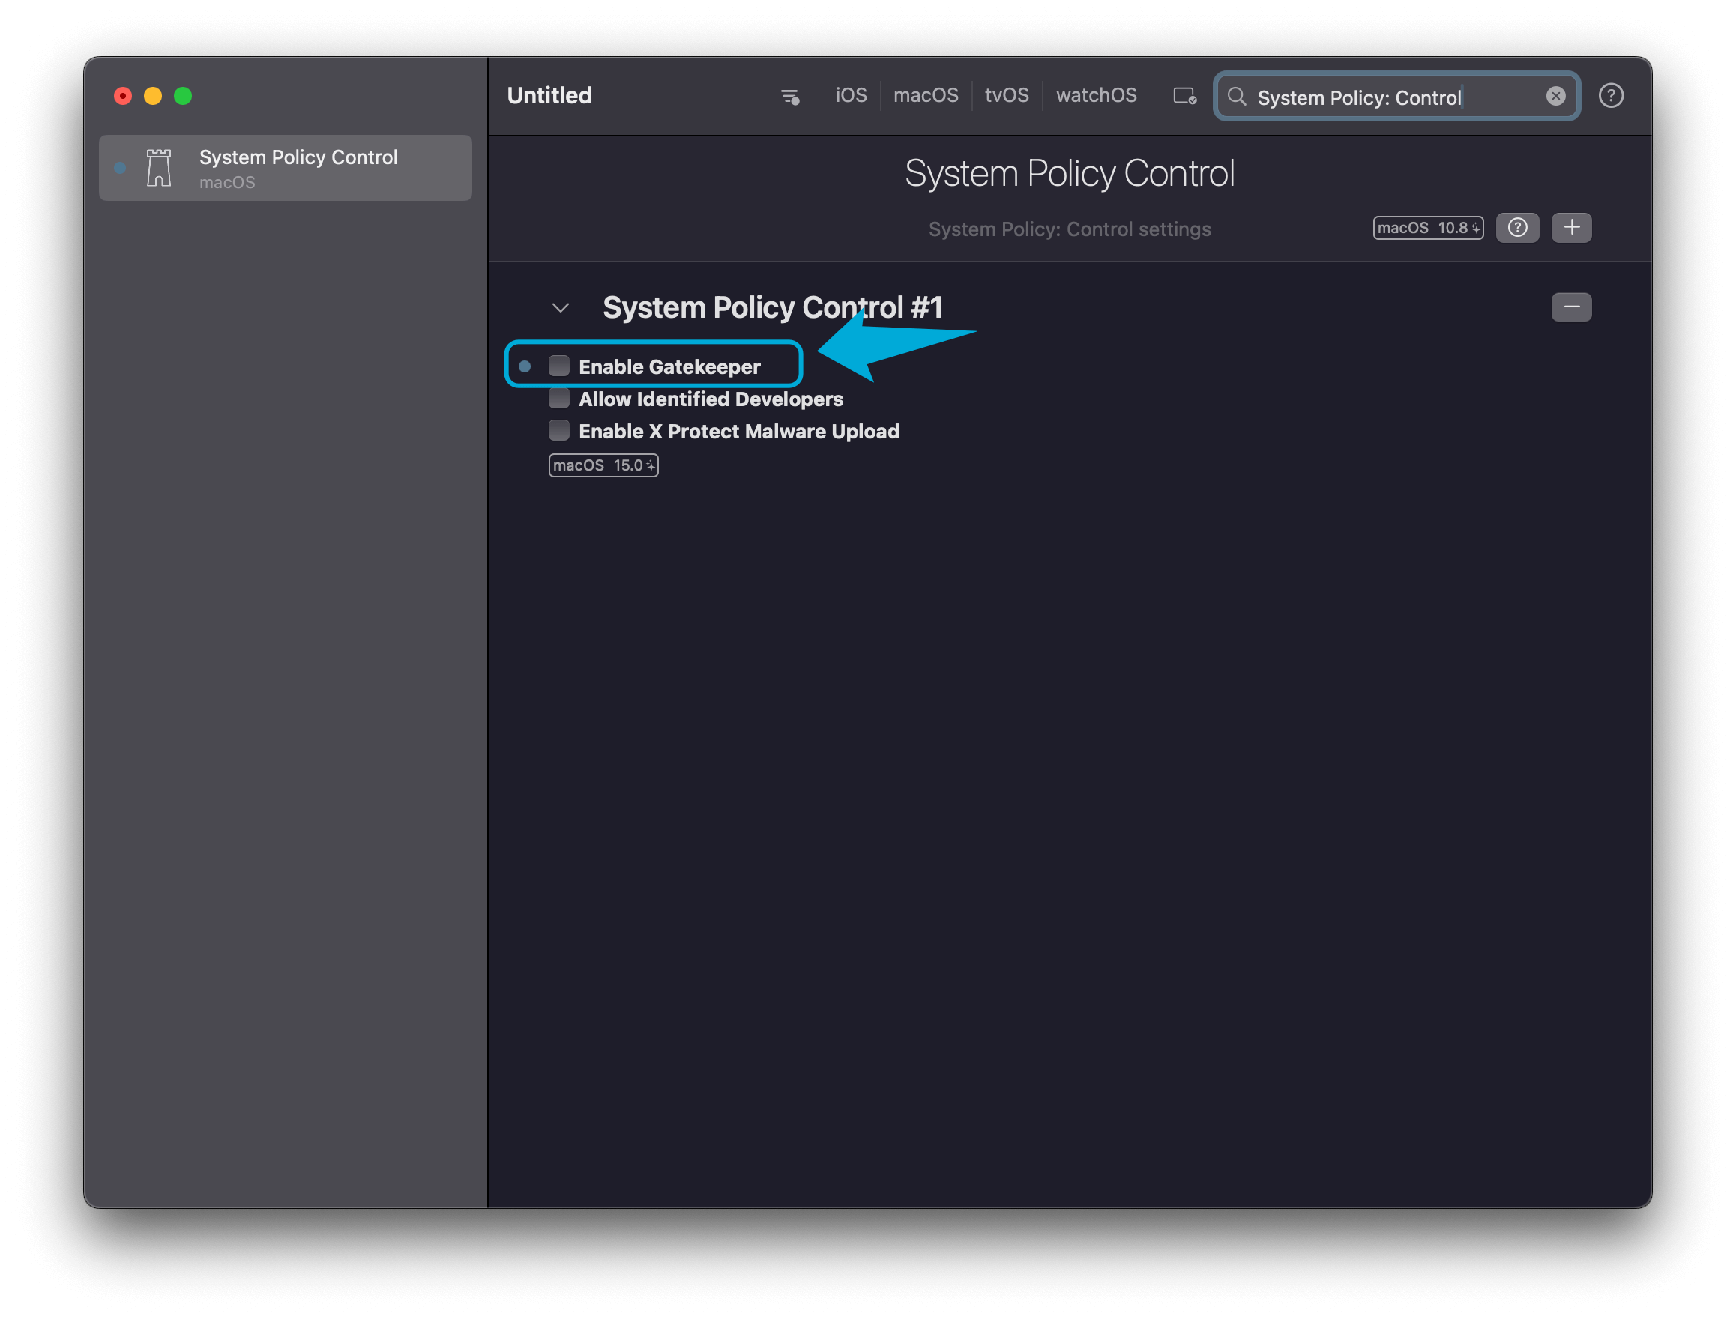Viewport: 1736px width, 1319px height.
Task: Select the macOS platform filter
Action: [926, 96]
